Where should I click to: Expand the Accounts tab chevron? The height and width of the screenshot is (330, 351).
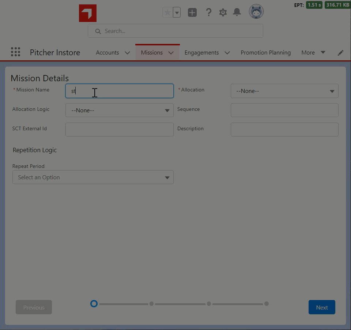(127, 53)
